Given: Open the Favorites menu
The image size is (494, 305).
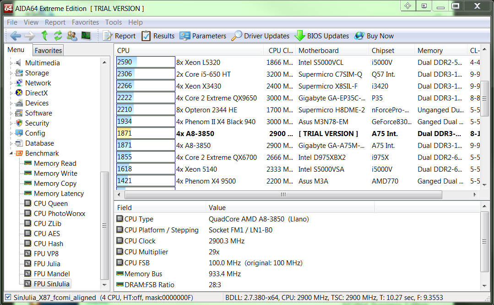Looking at the screenshot, I should (85, 22).
